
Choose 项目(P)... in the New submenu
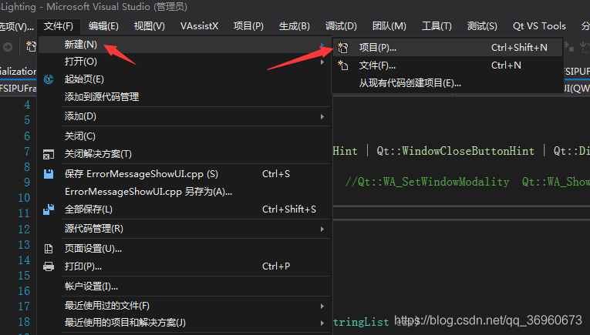coord(447,48)
